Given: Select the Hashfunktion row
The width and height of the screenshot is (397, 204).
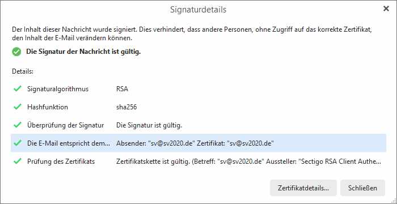Looking at the screenshot, I should click(198, 107).
